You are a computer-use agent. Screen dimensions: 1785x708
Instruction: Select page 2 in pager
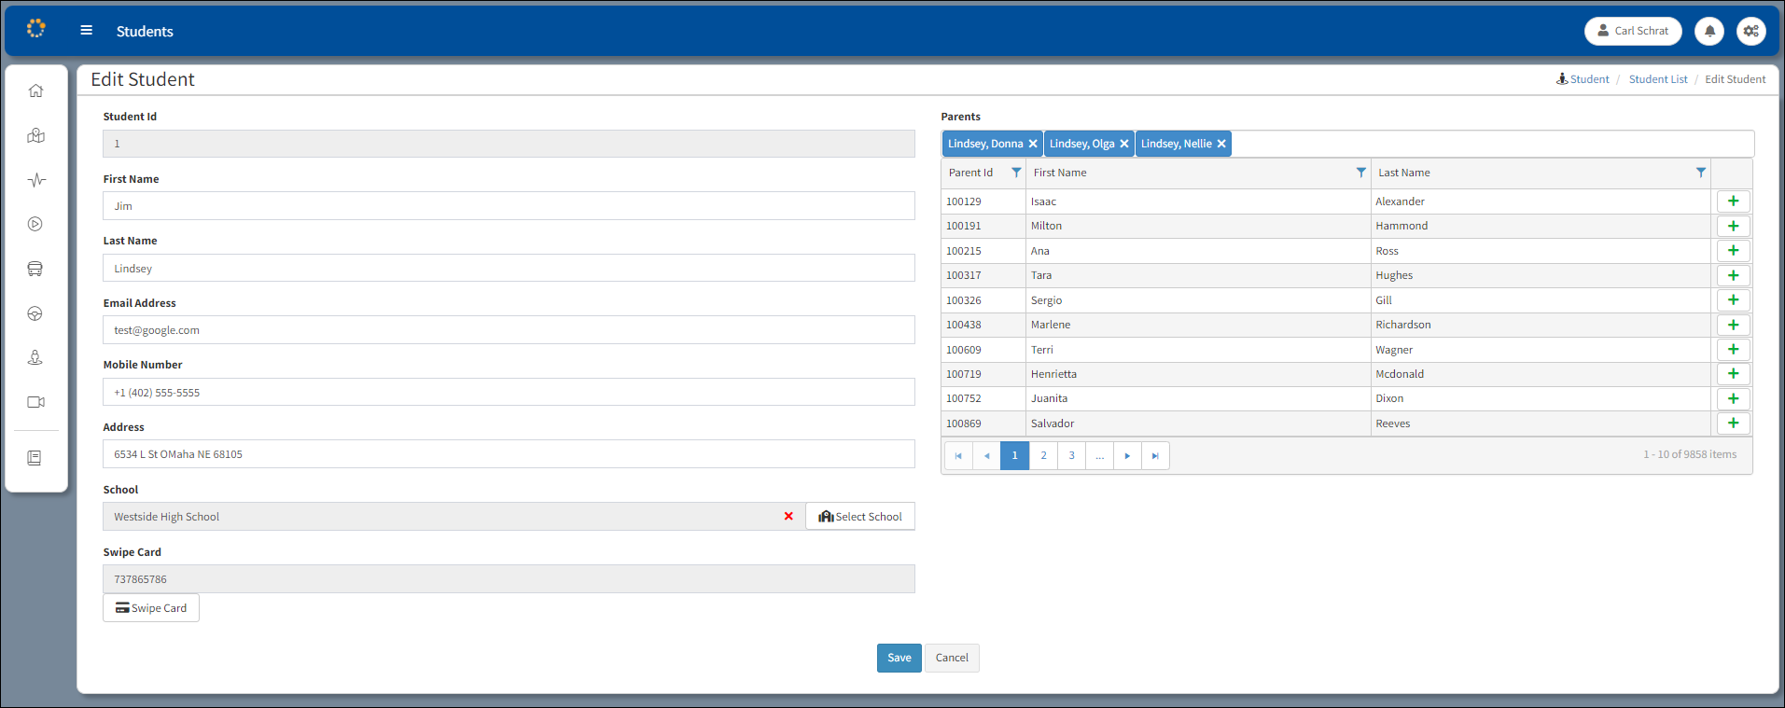point(1043,456)
